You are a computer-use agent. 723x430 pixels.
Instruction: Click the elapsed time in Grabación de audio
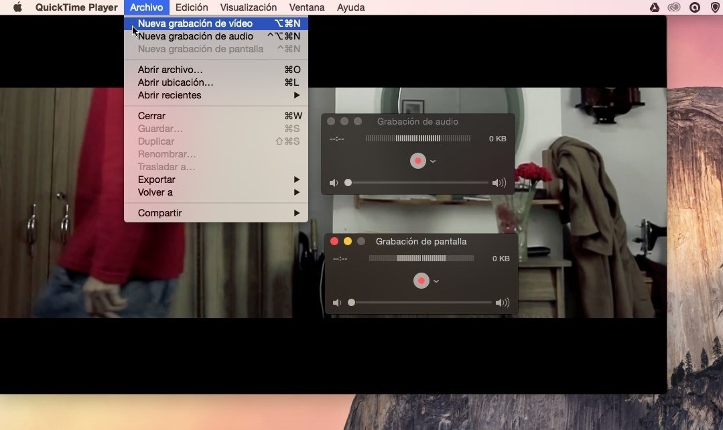pos(336,139)
